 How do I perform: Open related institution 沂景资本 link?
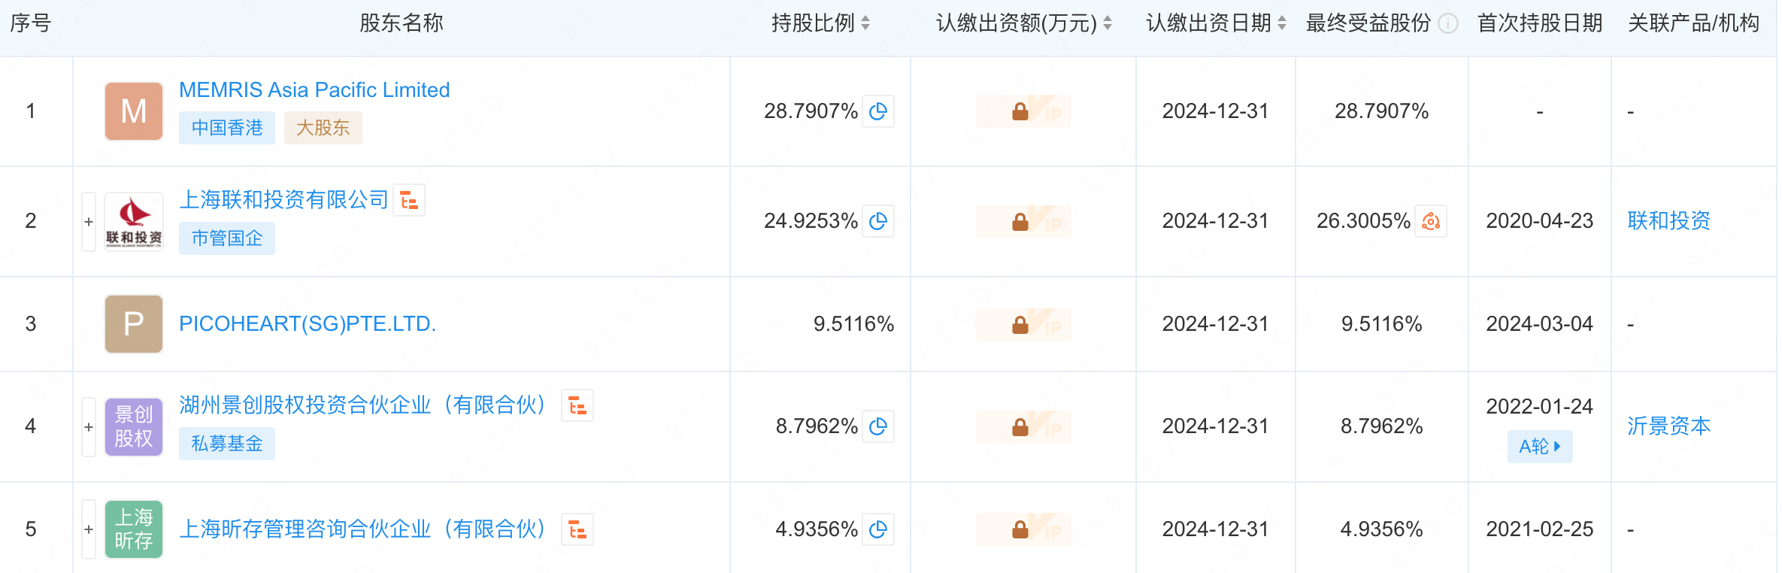click(x=1668, y=426)
